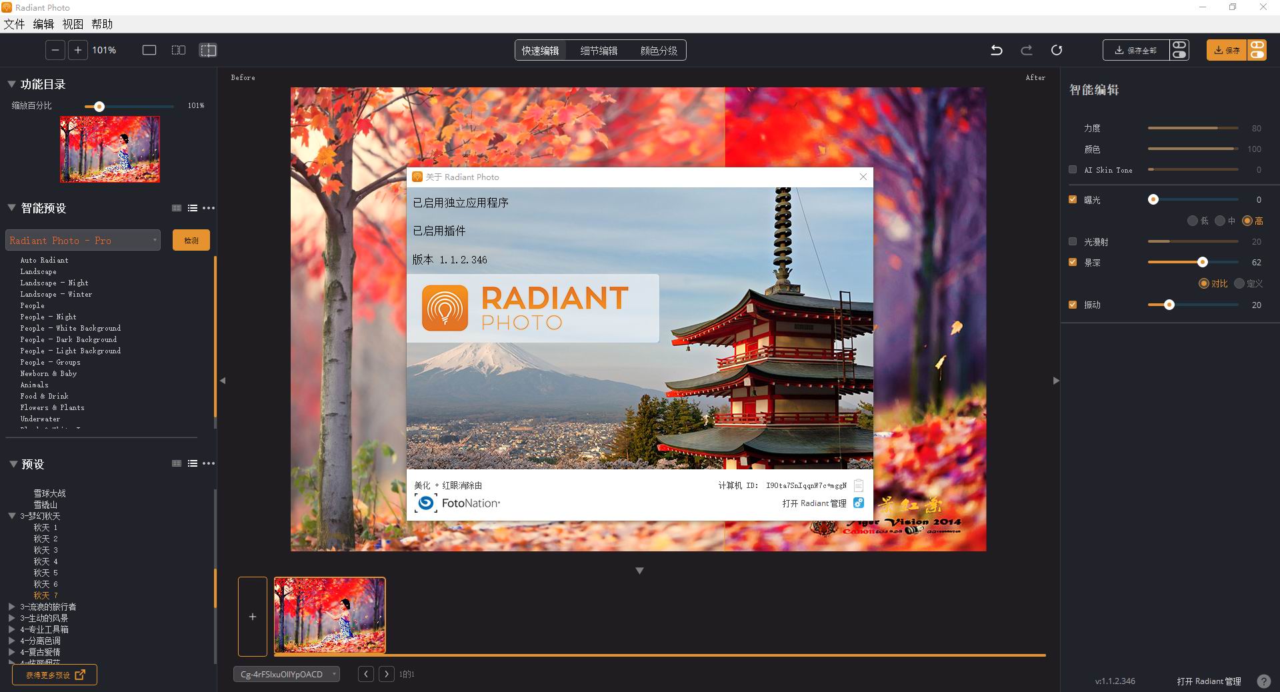Enable the 光漫射 checkbox
The image size is (1280, 692).
point(1073,241)
